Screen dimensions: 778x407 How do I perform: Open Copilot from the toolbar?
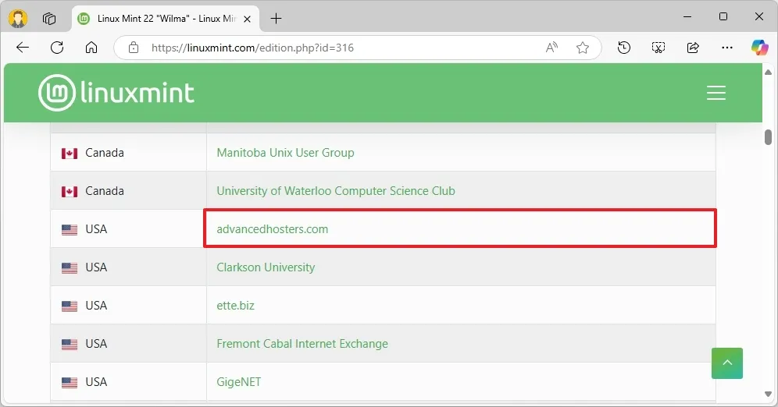pyautogui.click(x=759, y=48)
